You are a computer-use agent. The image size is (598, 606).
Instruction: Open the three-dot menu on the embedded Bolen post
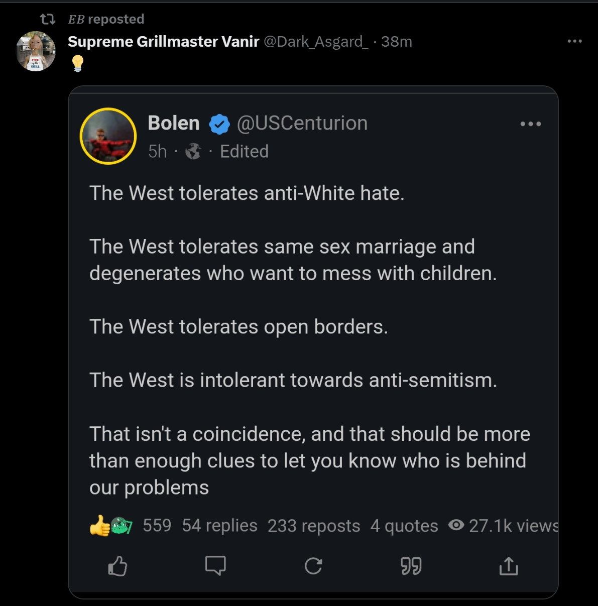point(531,124)
